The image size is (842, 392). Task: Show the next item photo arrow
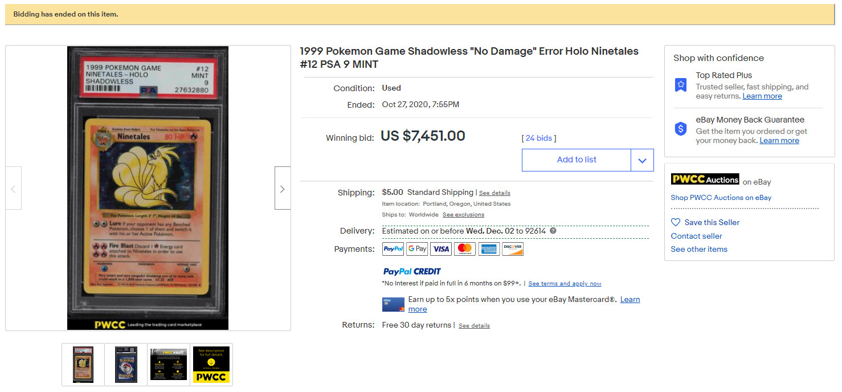(x=282, y=189)
